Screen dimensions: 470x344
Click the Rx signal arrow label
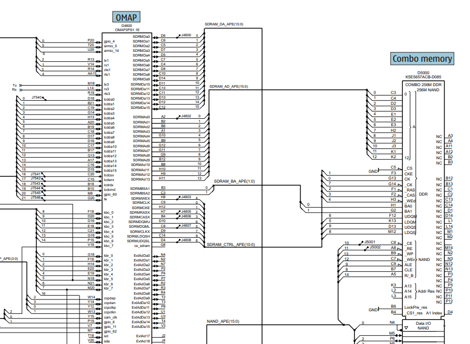15,90
